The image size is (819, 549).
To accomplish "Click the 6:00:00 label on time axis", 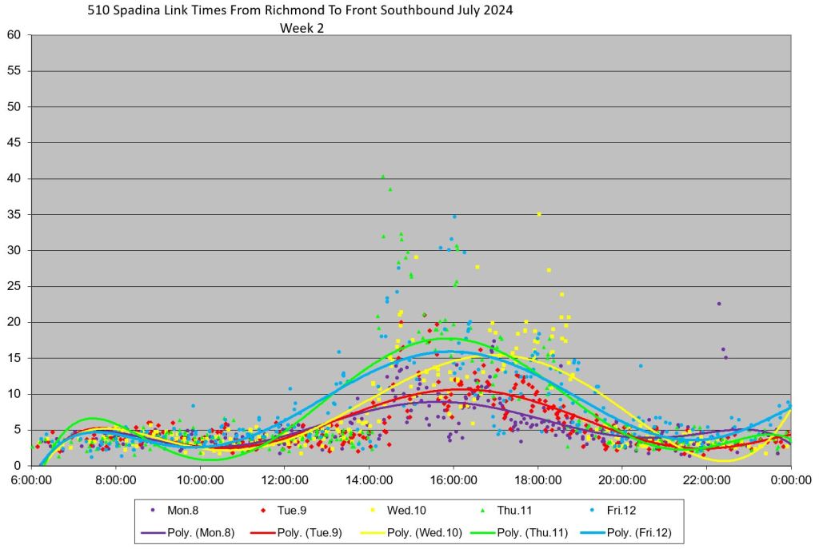I will tap(31, 480).
